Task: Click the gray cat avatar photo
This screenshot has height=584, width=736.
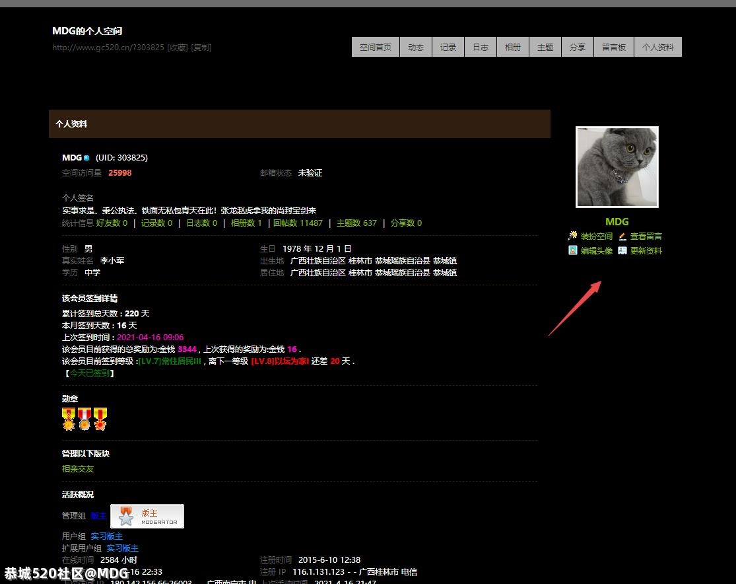Action: click(617, 167)
